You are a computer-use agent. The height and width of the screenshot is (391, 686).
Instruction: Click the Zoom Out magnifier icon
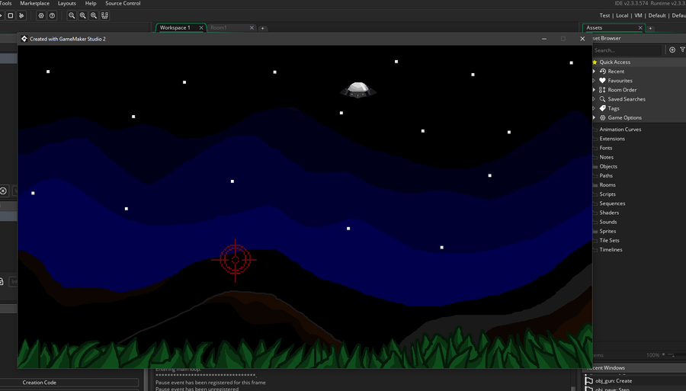click(72, 15)
